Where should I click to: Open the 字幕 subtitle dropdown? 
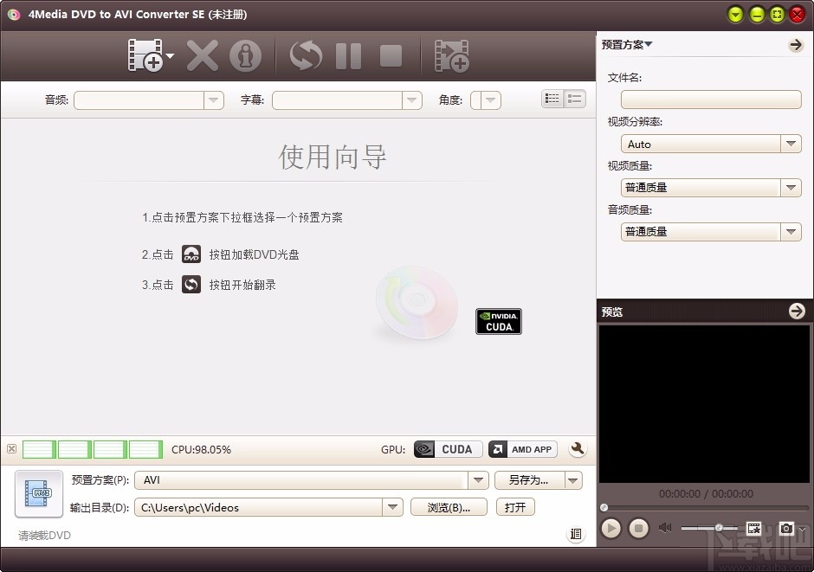[x=413, y=100]
